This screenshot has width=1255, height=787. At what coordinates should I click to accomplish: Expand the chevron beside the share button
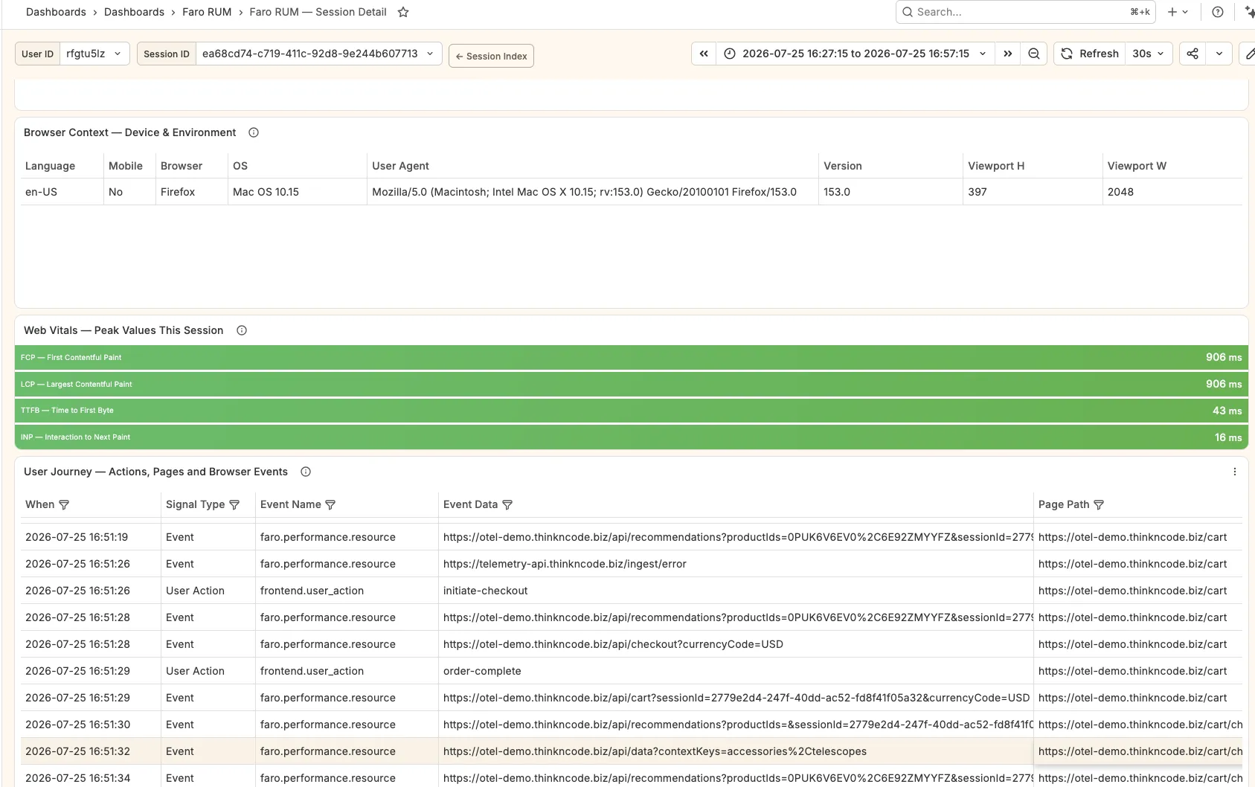tap(1219, 54)
